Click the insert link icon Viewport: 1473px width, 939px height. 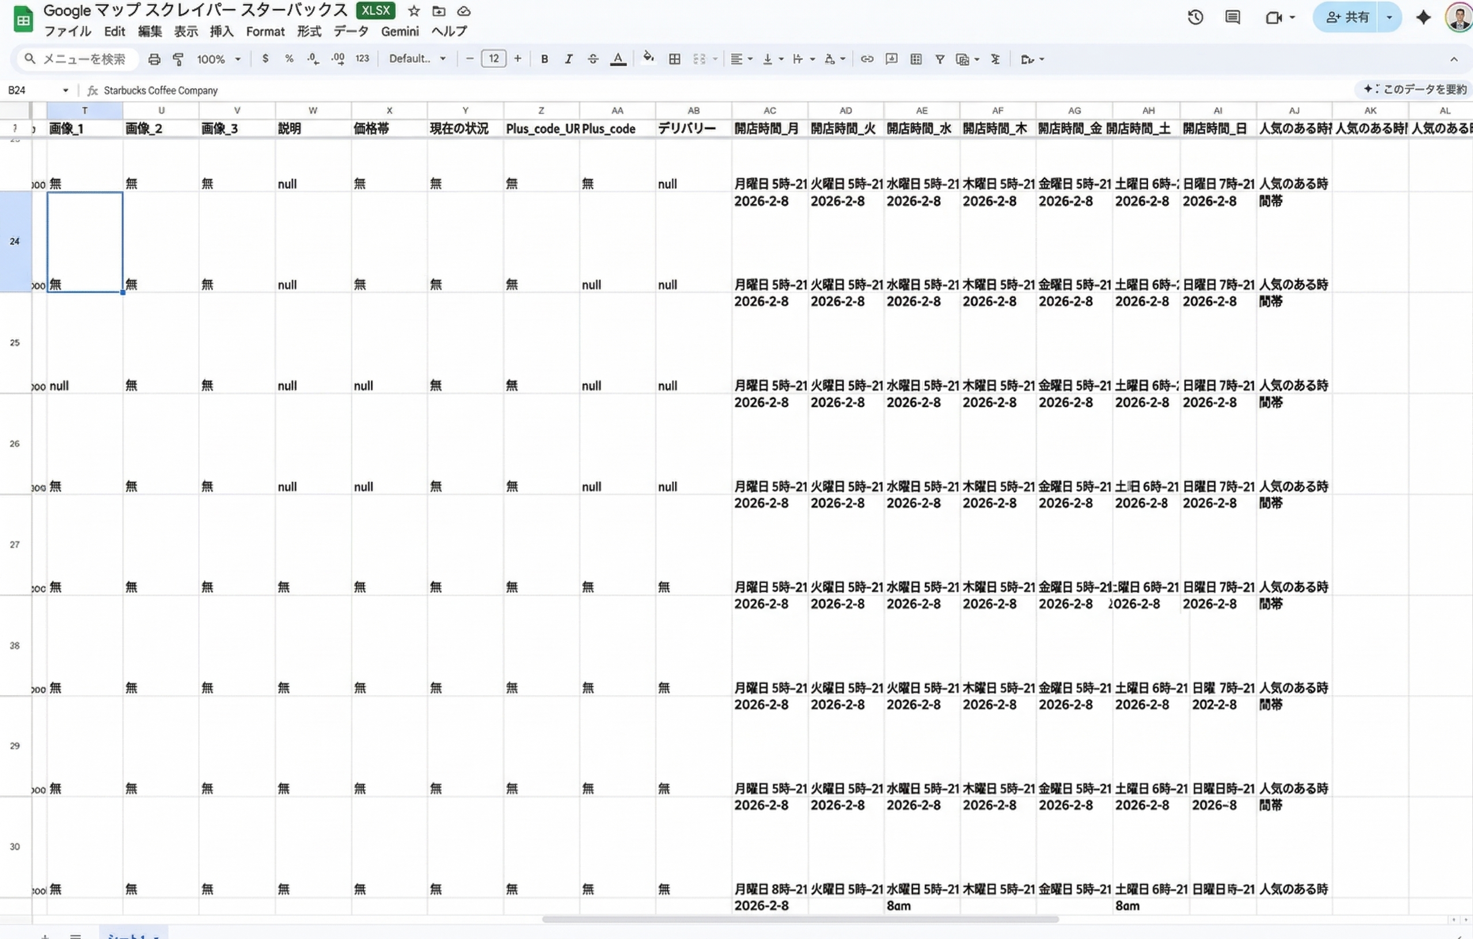(x=867, y=59)
